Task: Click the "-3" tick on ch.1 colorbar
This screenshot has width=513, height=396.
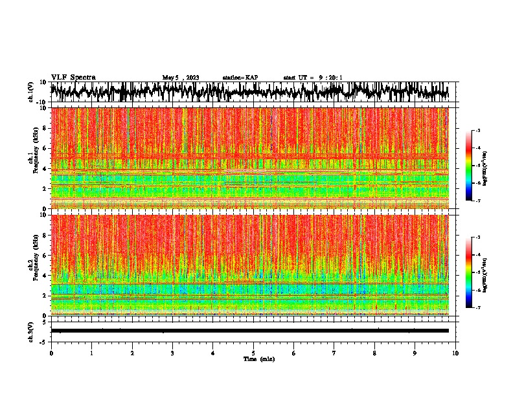Action: tap(477, 130)
